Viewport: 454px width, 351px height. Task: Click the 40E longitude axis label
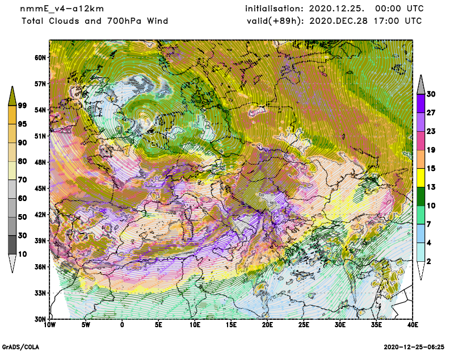(x=413, y=325)
